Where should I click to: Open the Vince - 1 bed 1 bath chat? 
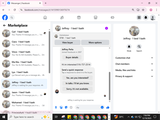click(24, 53)
